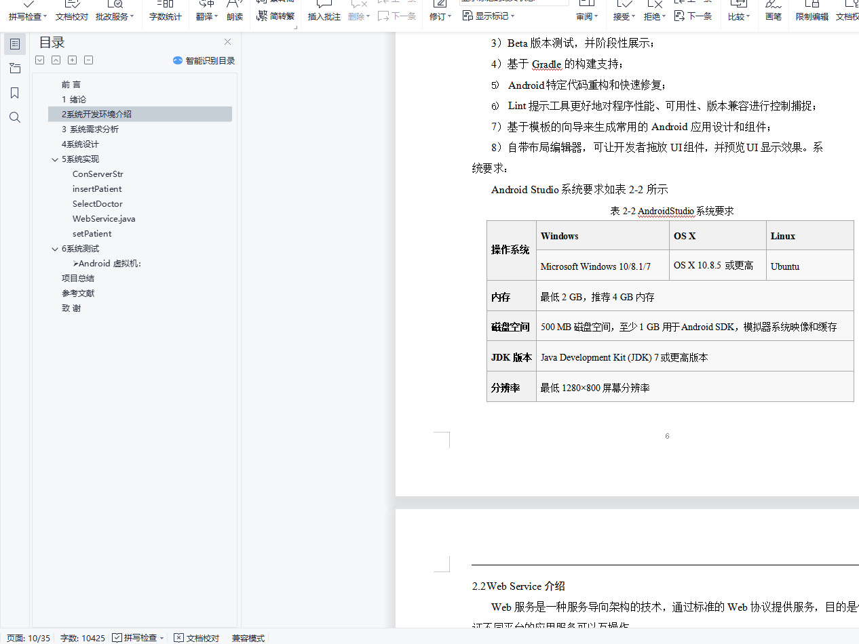Collapse the 5系统实现 outline node
The height and width of the screenshot is (644, 859).
pyautogui.click(x=55, y=159)
